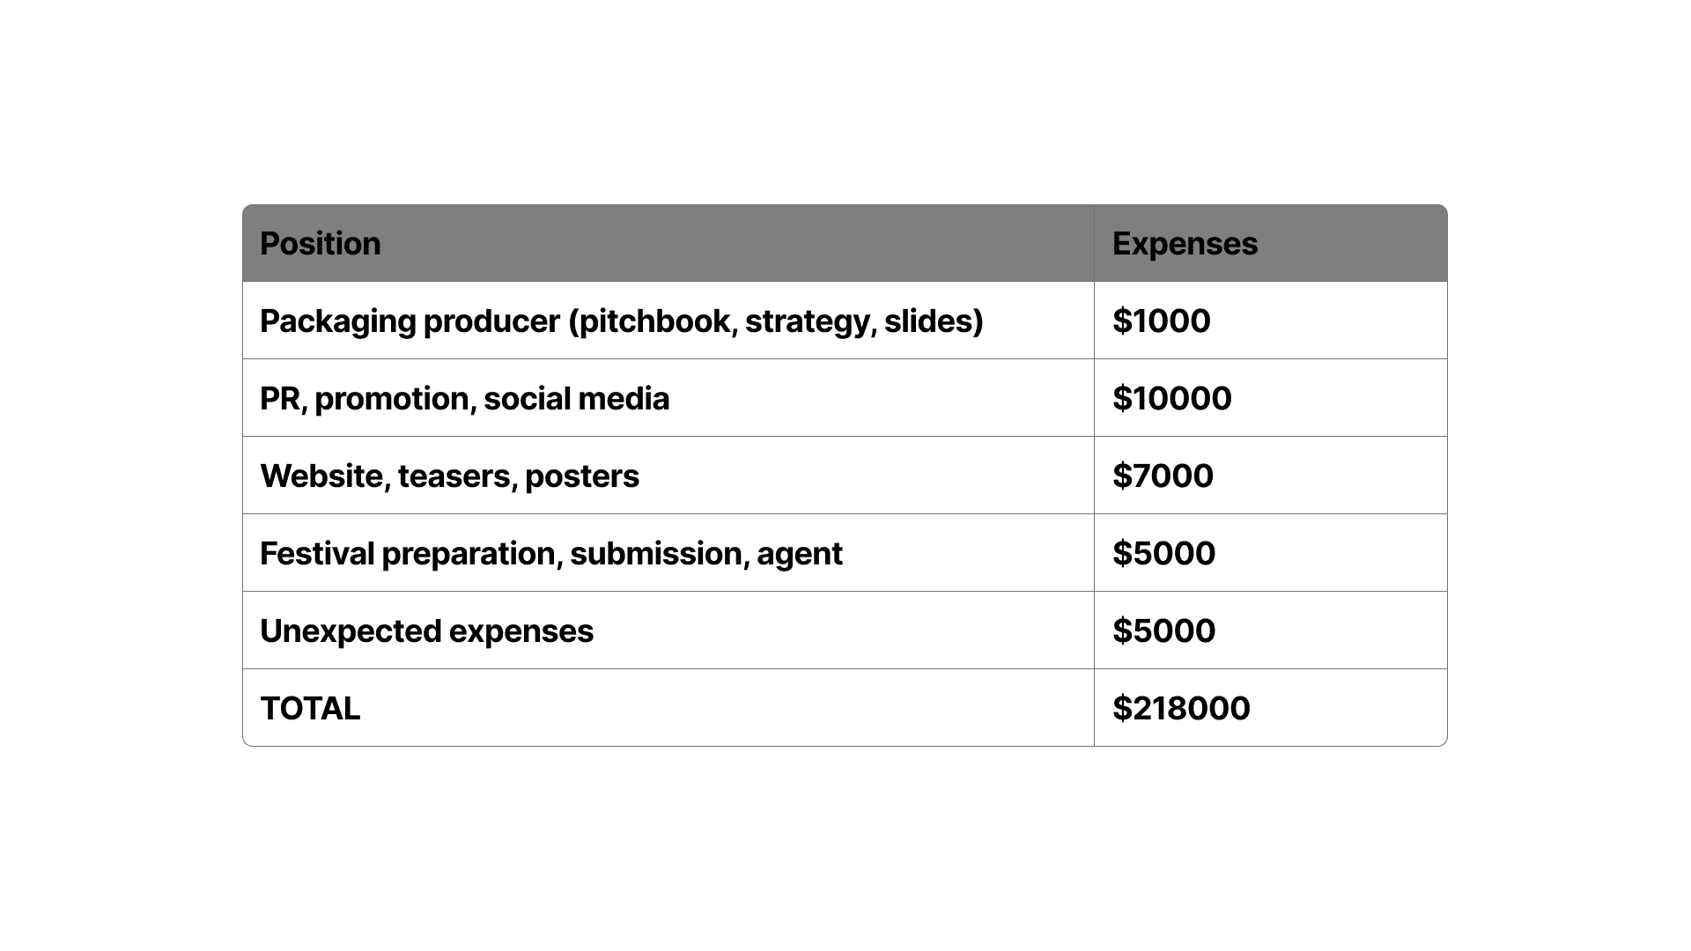Click the $7000 expense cell
1691x951 pixels.
[x=1163, y=476]
